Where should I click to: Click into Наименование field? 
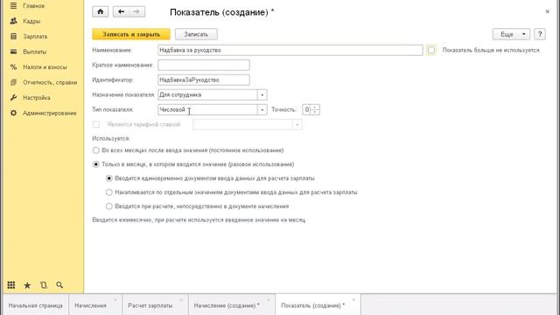pyautogui.click(x=290, y=51)
